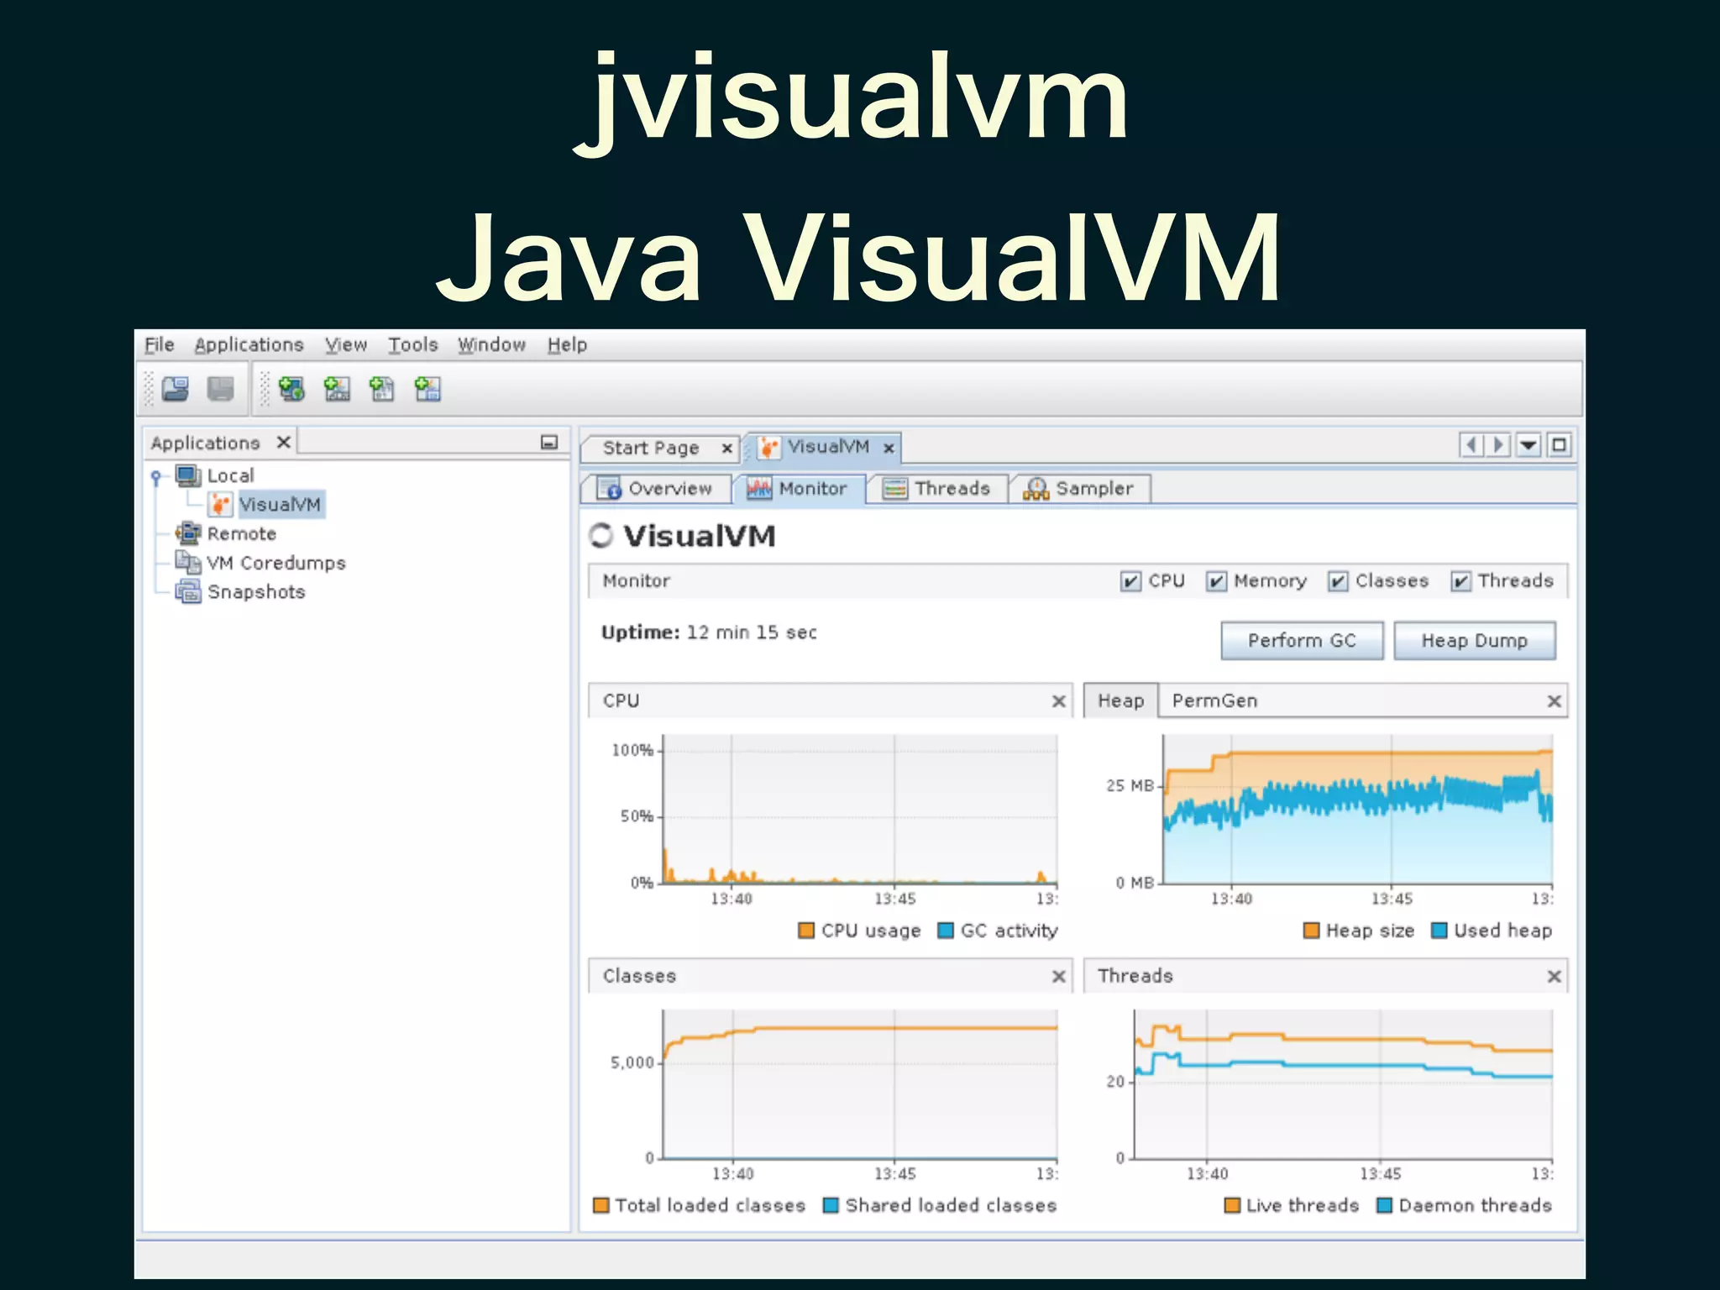The height and width of the screenshot is (1290, 1720).
Task: Toggle the Memory checkbox
Action: (1216, 581)
